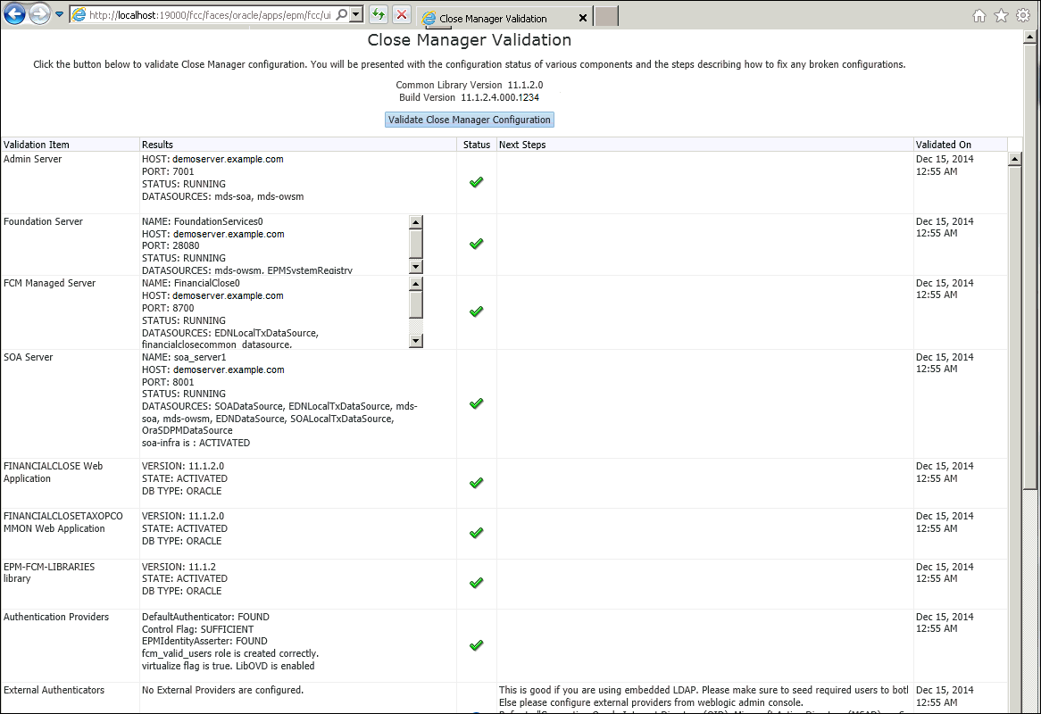The image size is (1041, 714).
Task: Click the search magnifier in address bar
Action: (x=341, y=14)
